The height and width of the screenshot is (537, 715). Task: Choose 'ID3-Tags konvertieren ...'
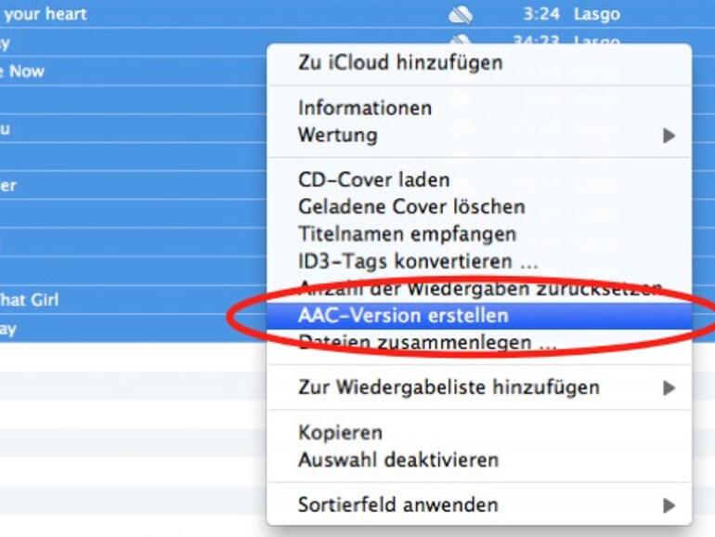pyautogui.click(x=479, y=261)
